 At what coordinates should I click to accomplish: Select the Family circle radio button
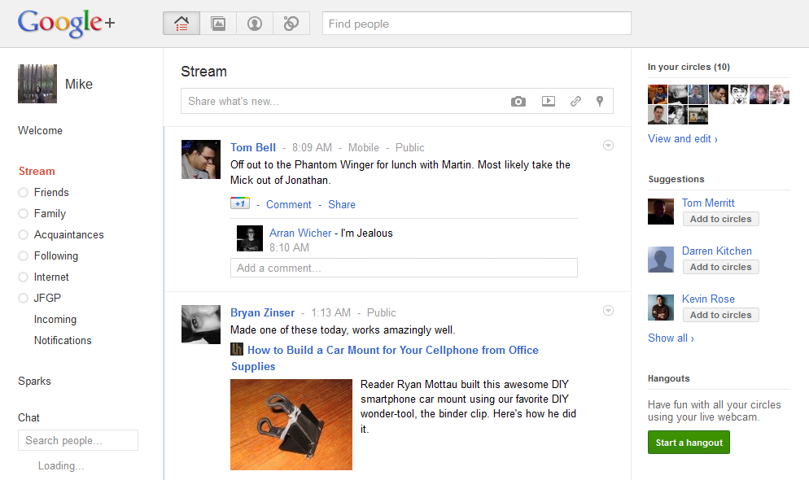click(x=24, y=213)
